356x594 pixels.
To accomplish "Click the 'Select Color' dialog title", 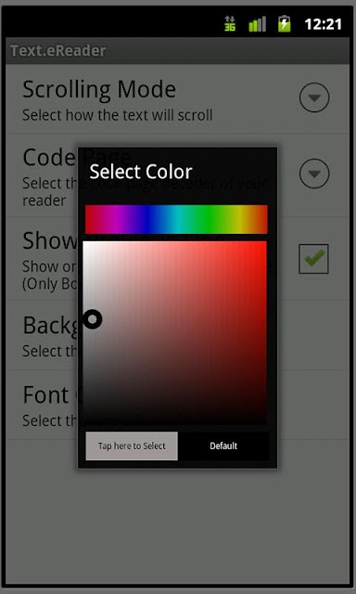I will click(141, 172).
